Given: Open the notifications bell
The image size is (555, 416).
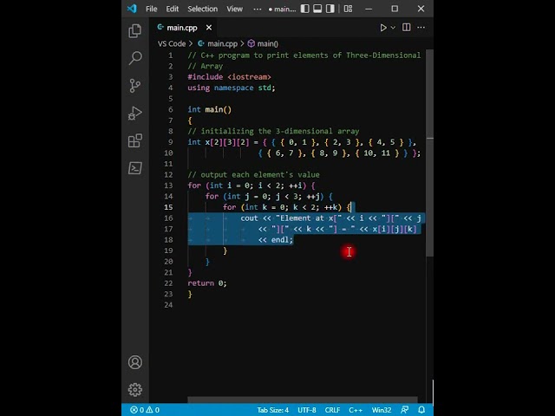Looking at the screenshot, I should pos(421,410).
